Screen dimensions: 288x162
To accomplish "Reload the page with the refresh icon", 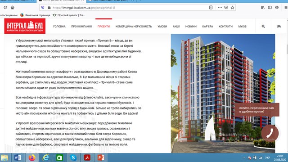I will 5,8.
